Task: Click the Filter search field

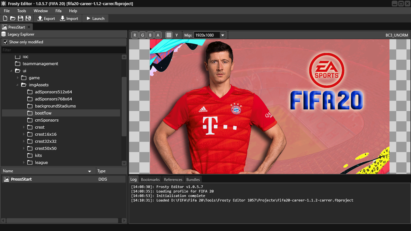Action: coord(64,50)
